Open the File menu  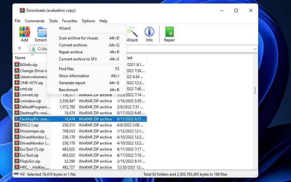18,21
